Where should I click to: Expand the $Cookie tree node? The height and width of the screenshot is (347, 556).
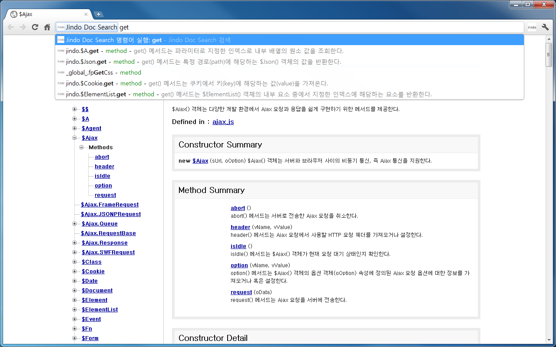(74, 272)
